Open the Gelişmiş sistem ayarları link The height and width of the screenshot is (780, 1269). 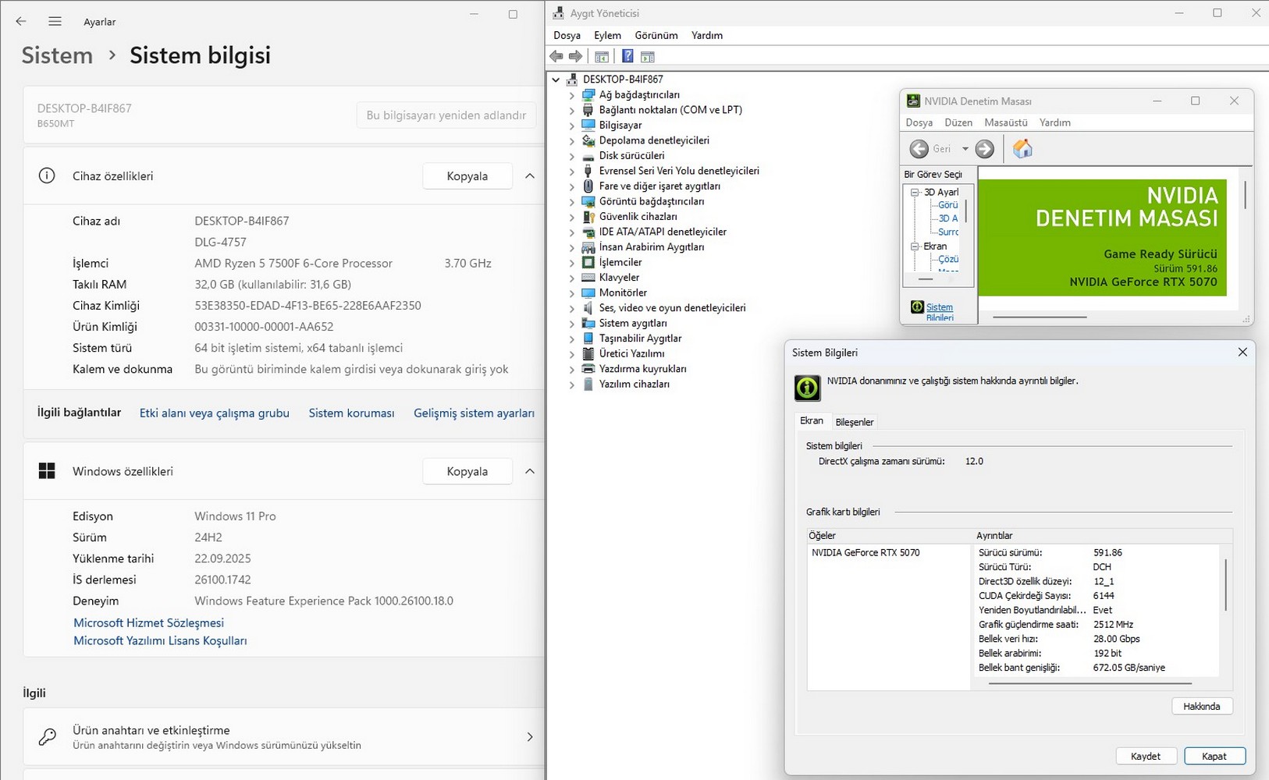474,413
